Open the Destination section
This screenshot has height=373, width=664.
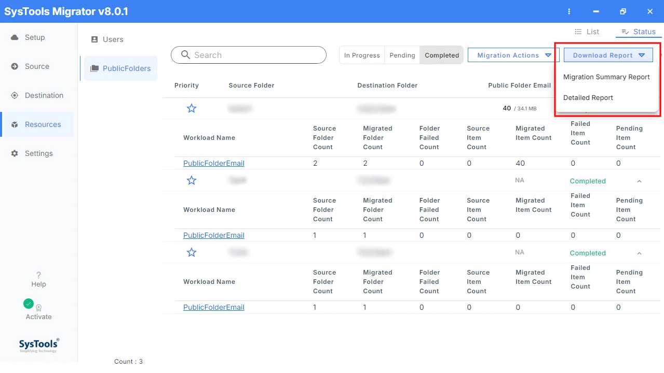tap(37, 95)
